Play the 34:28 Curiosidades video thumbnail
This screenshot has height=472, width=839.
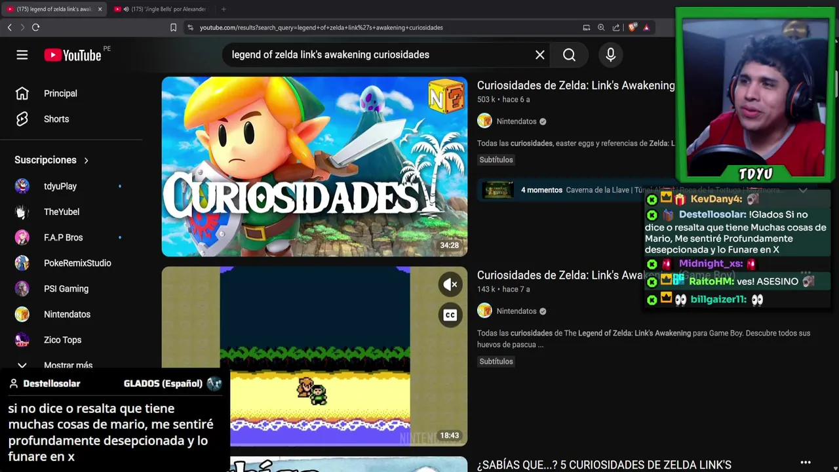(315, 167)
